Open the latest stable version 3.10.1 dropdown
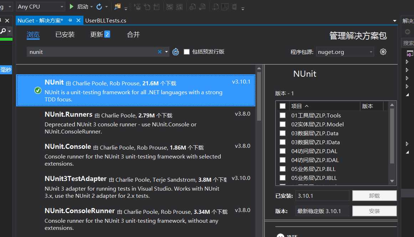The width and height of the screenshot is (414, 237). pyautogui.click(x=322, y=211)
